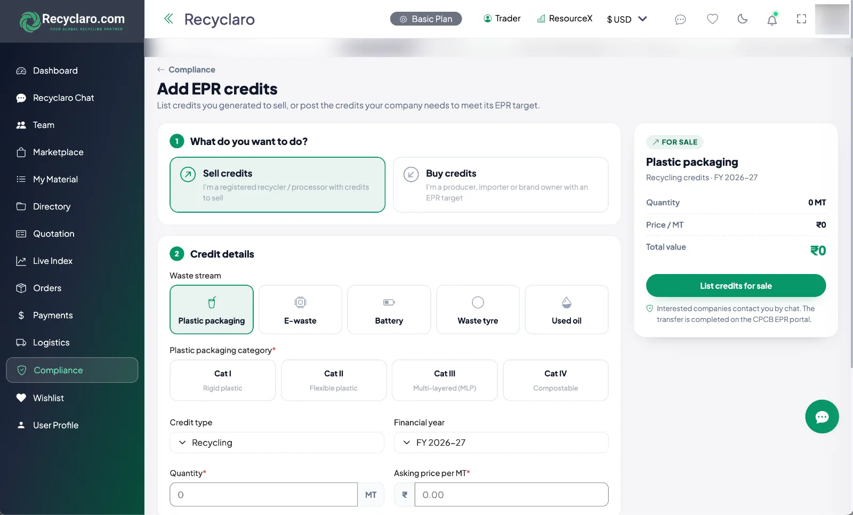Open Quotation in the sidebar
The height and width of the screenshot is (515, 853).
point(72,234)
